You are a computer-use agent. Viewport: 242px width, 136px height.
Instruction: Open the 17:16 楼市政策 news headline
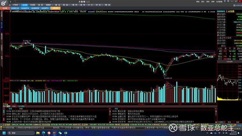[x=33, y=111]
